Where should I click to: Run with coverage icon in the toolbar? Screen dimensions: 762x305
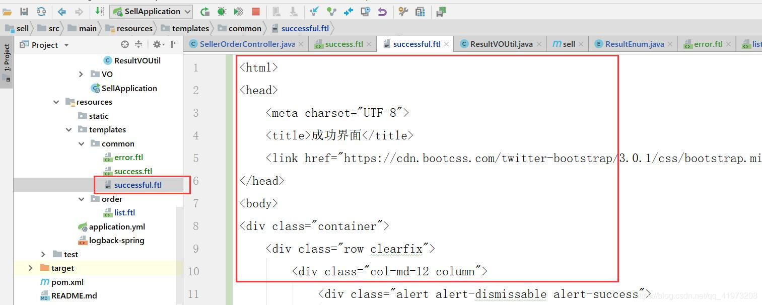tap(239, 12)
